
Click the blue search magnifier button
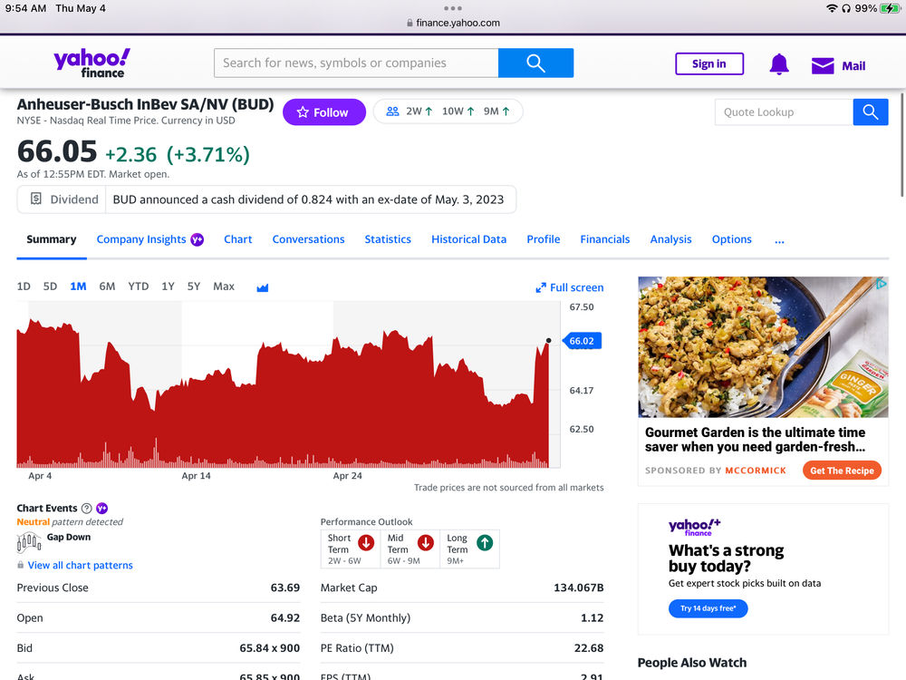click(x=535, y=63)
